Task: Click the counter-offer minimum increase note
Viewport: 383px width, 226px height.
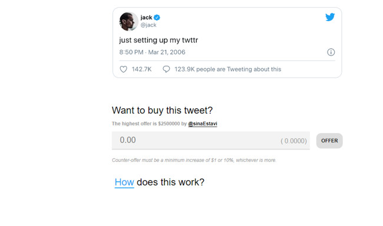Action: click(194, 160)
